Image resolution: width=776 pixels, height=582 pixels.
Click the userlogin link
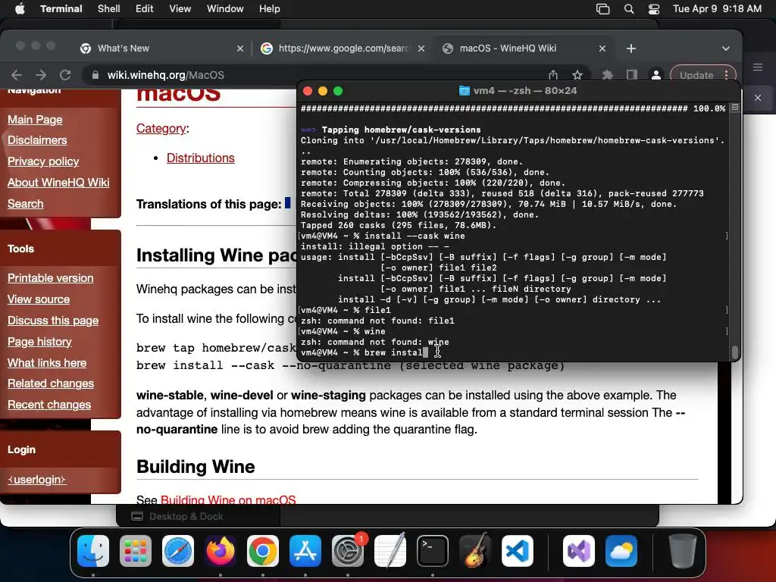pyautogui.click(x=36, y=480)
